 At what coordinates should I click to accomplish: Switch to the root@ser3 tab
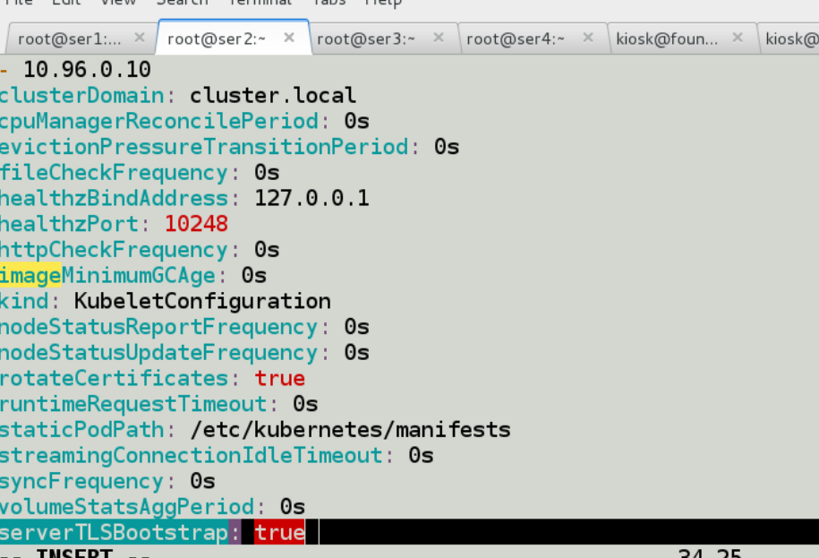coord(365,39)
